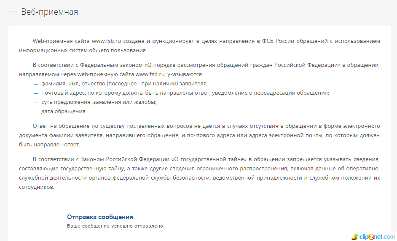Click the bullet dash before "суть предложения"
The image size is (397, 241).
36,102
